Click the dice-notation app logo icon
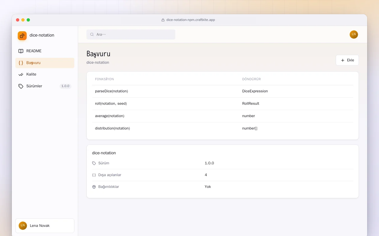Viewport: 379px width, 236px height. click(x=22, y=36)
